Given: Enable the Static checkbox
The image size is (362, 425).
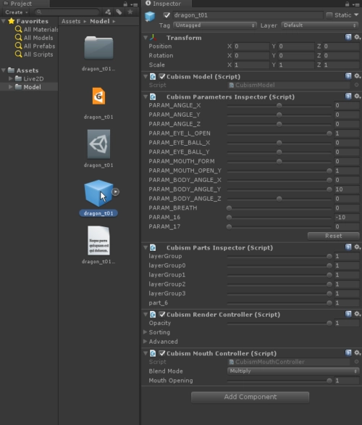Looking at the screenshot, I should [329, 15].
